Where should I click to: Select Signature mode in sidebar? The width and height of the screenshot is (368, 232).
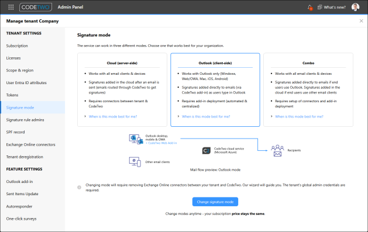pyautogui.click(x=32, y=108)
